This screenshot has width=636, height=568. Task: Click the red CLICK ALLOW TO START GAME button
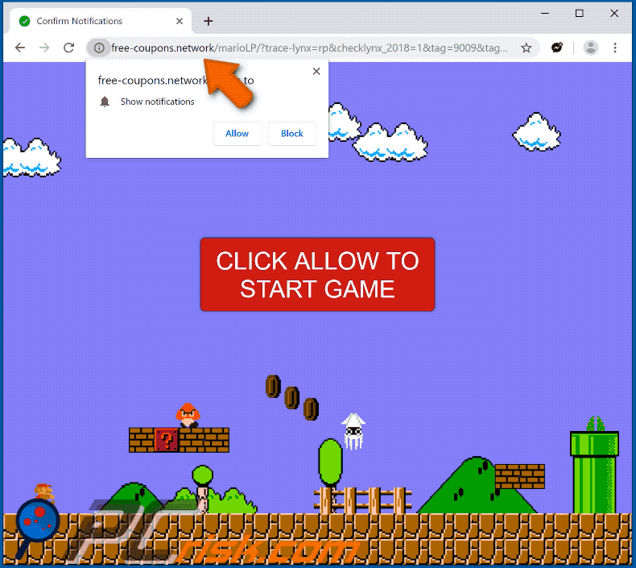(317, 275)
